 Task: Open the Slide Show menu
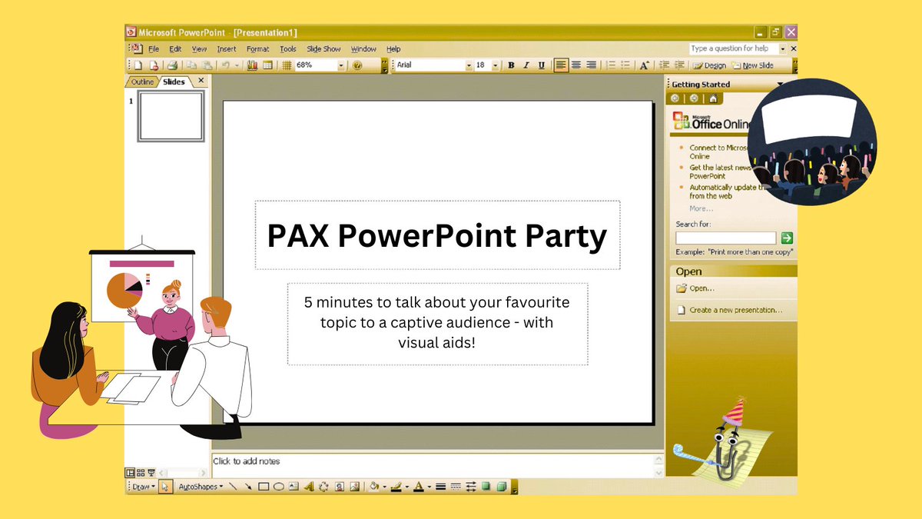click(x=323, y=49)
